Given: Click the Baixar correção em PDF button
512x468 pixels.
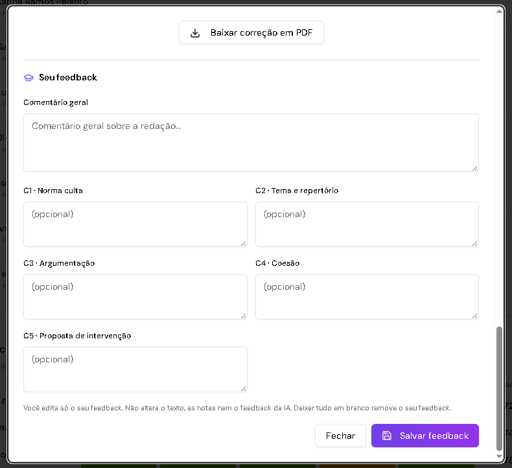Looking at the screenshot, I should [251, 32].
